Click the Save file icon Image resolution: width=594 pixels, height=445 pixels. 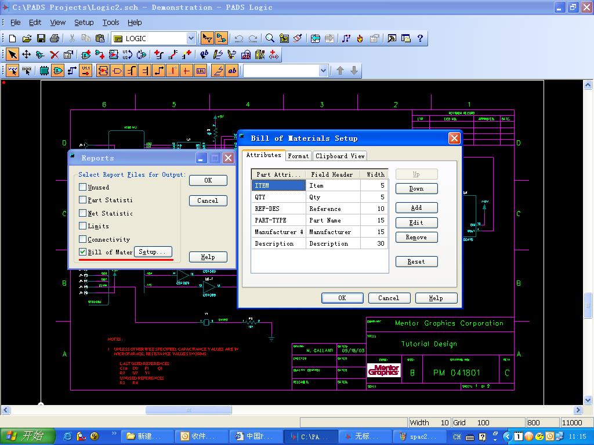41,38
